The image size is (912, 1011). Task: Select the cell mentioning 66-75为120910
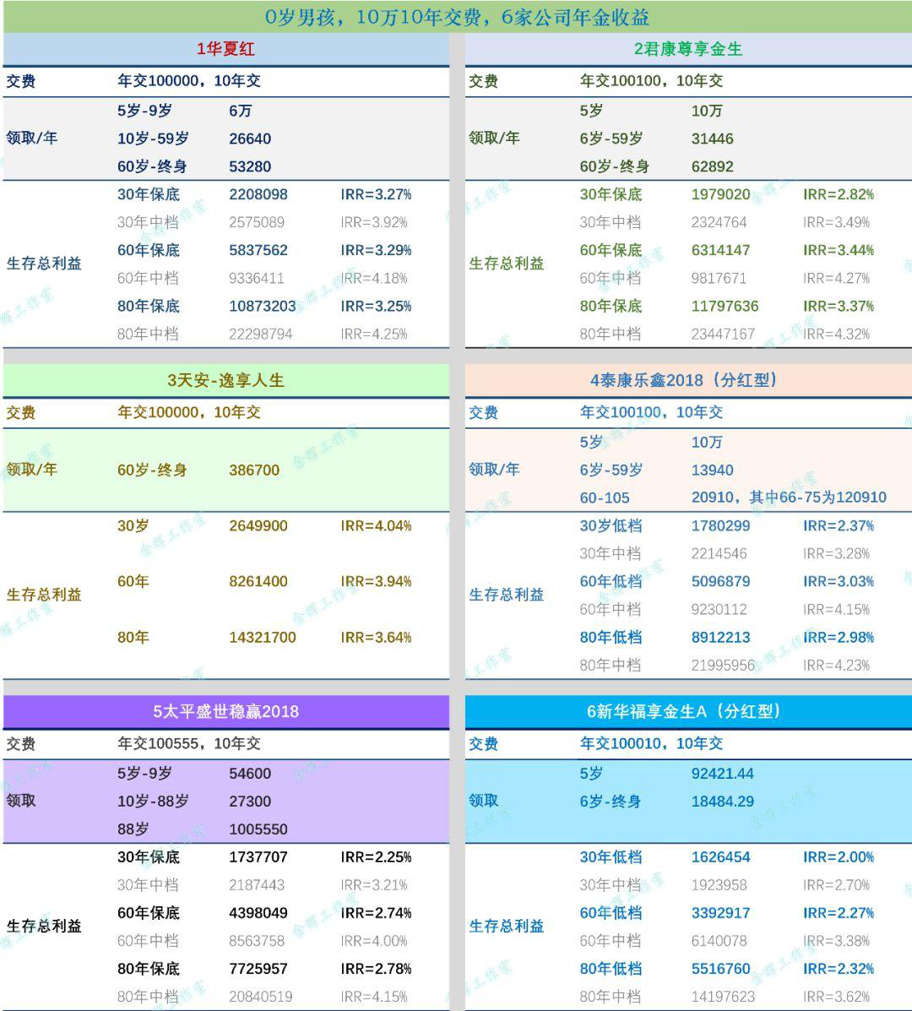(x=789, y=498)
